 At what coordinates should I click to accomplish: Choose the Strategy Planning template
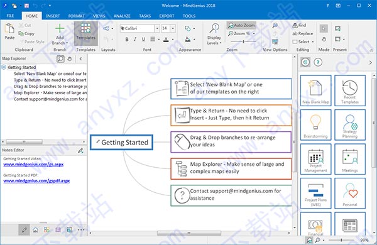350,125
